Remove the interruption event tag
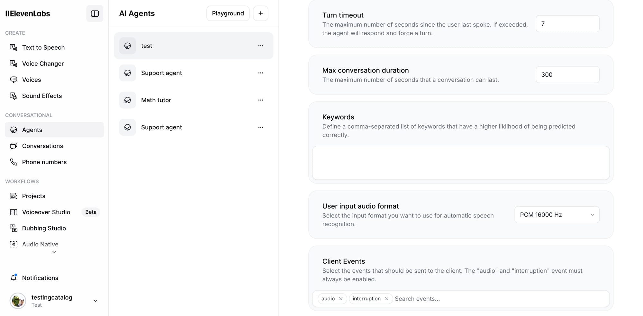Image resolution: width=643 pixels, height=316 pixels. tap(387, 299)
